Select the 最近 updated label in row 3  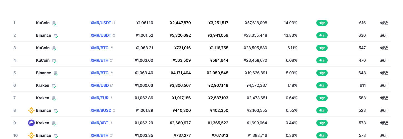pos(384,48)
